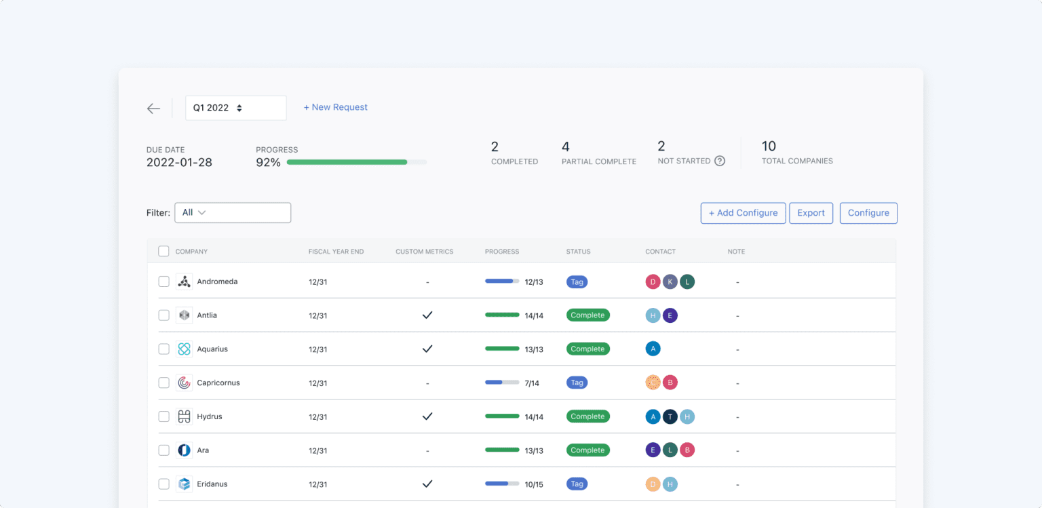Click Capricornus's progress bar

[502, 382]
